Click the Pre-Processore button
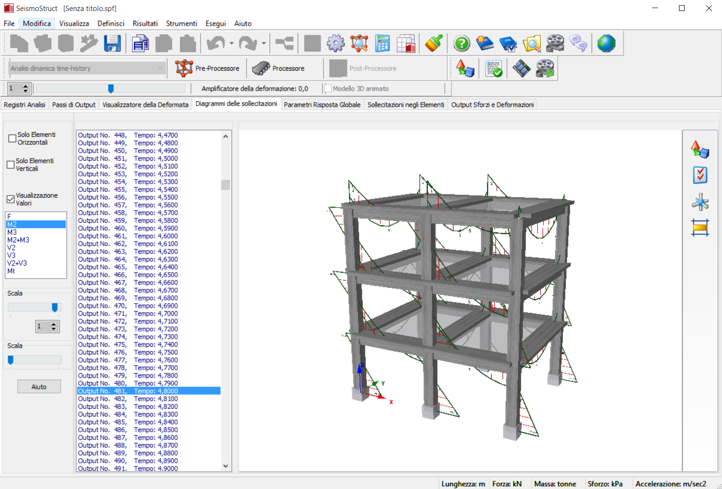The image size is (722, 489). 207,68
